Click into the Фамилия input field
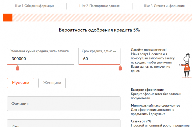 63,103
